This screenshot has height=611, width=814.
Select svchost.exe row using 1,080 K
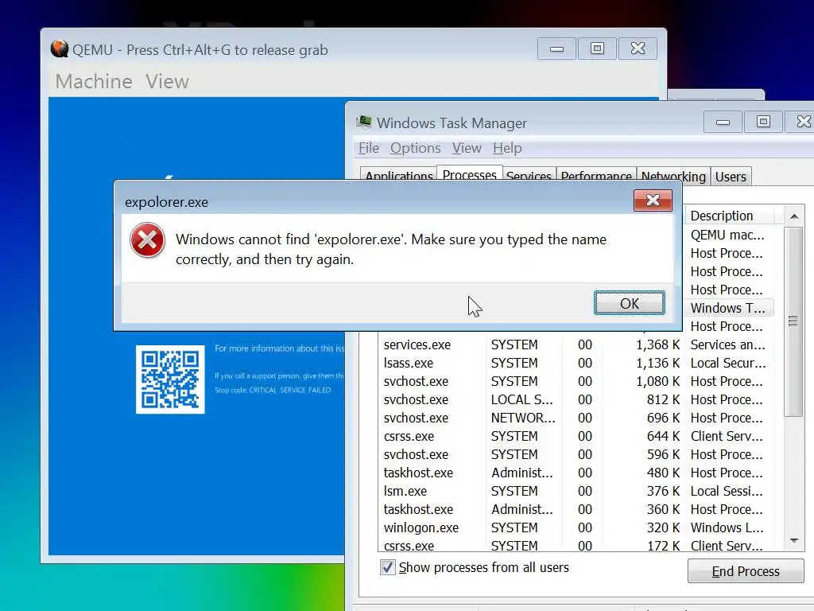[576, 381]
